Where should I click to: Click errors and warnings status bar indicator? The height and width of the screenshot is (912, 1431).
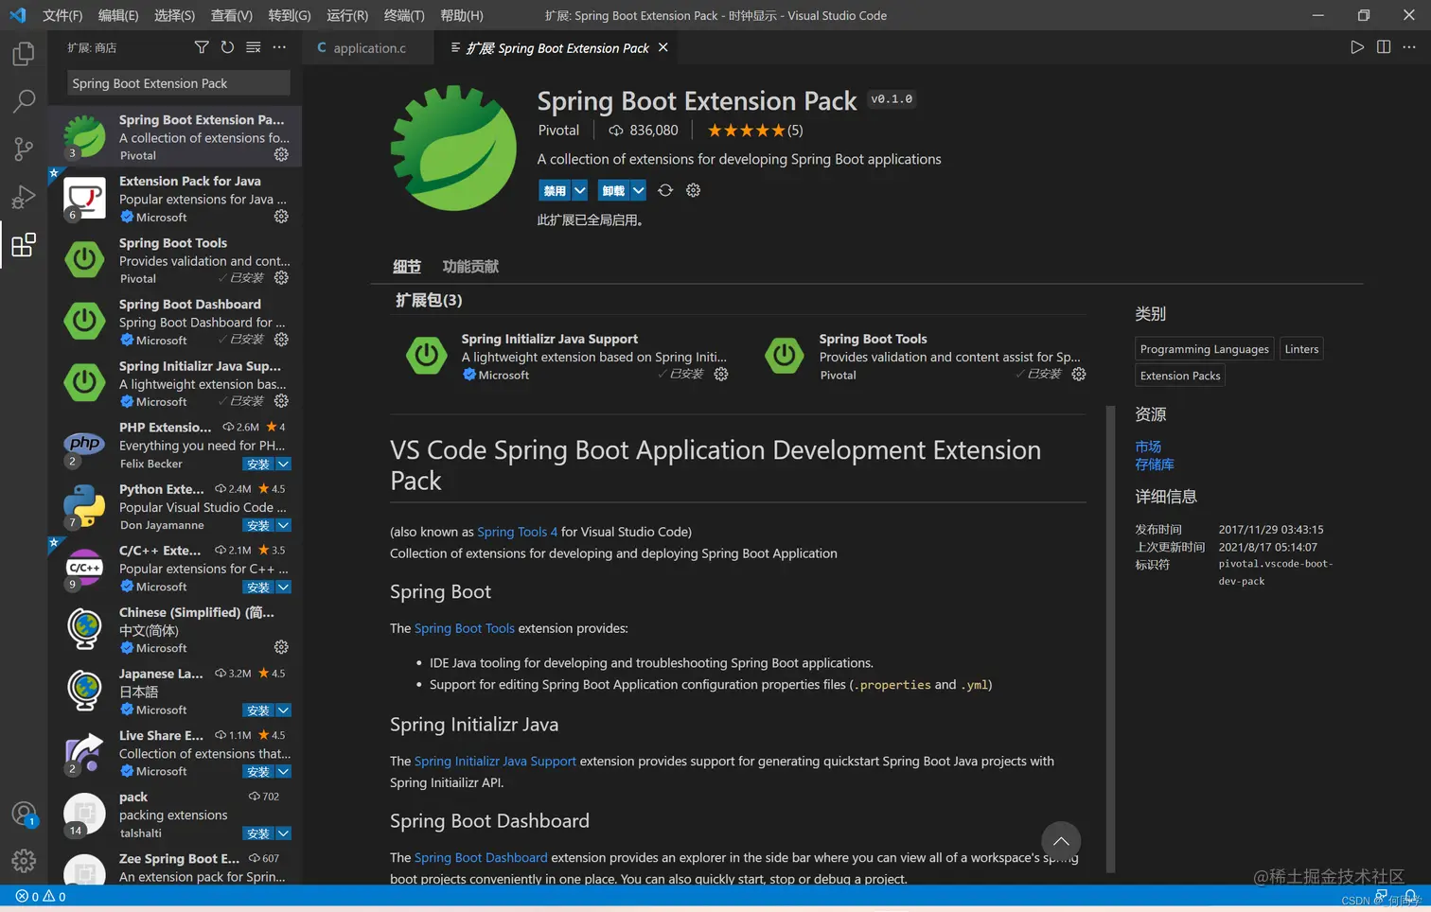click(x=41, y=897)
